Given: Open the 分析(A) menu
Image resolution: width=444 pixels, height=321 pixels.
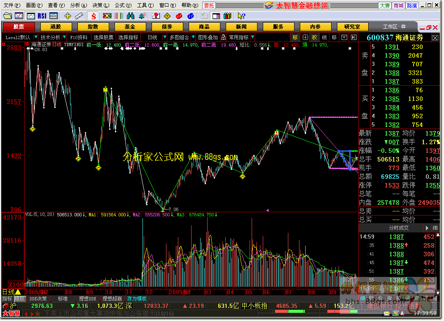Looking at the screenshot, I should tap(78, 5).
